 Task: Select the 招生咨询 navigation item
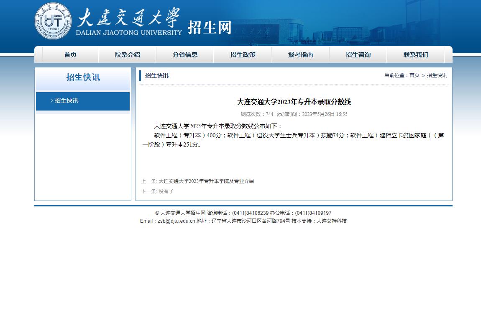[358, 54]
